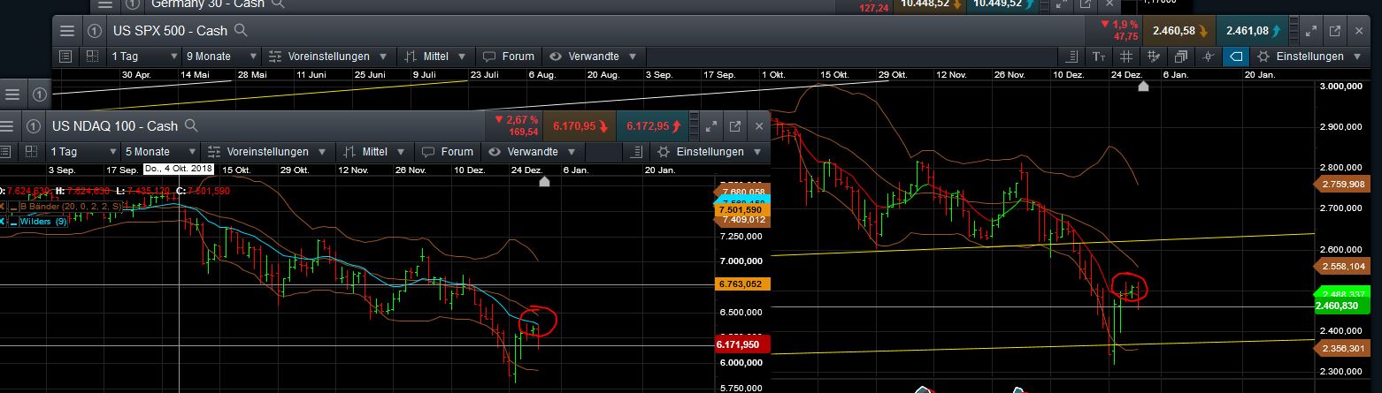Viewport: 1382px width, 393px height.
Task: Open the Mittel price type dropdown in SPX window
Action: pyautogui.click(x=436, y=56)
